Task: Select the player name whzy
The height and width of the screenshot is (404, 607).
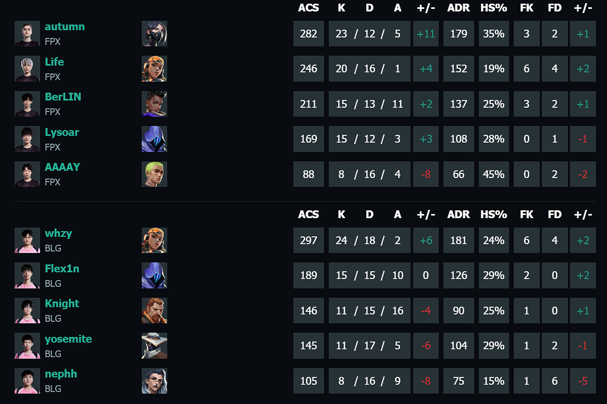Action: tap(57, 233)
